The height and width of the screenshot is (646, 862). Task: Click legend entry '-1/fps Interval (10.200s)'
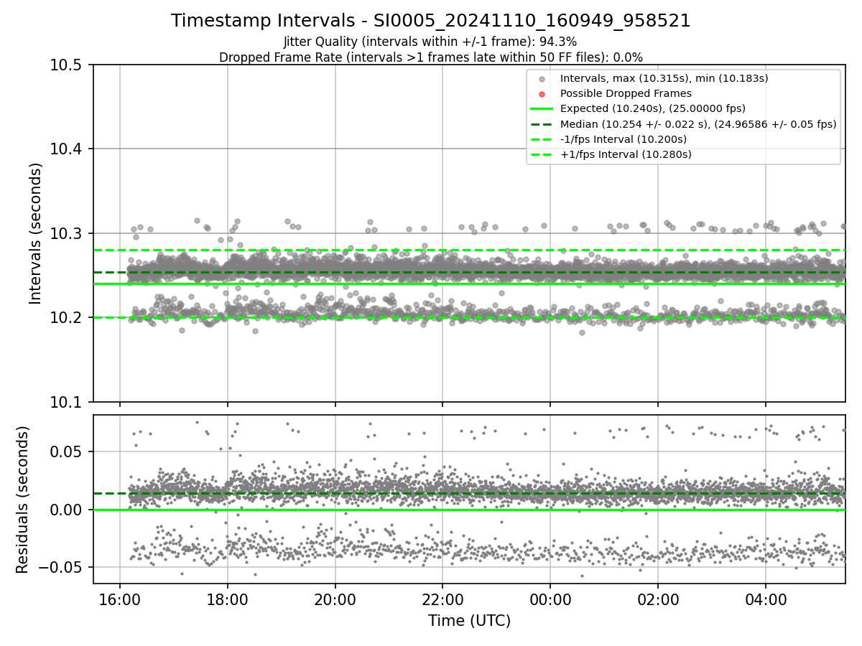click(624, 139)
